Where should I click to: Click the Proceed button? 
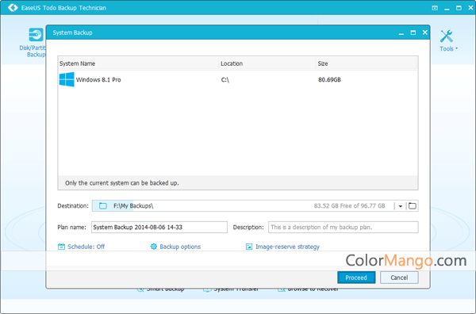coord(356,278)
